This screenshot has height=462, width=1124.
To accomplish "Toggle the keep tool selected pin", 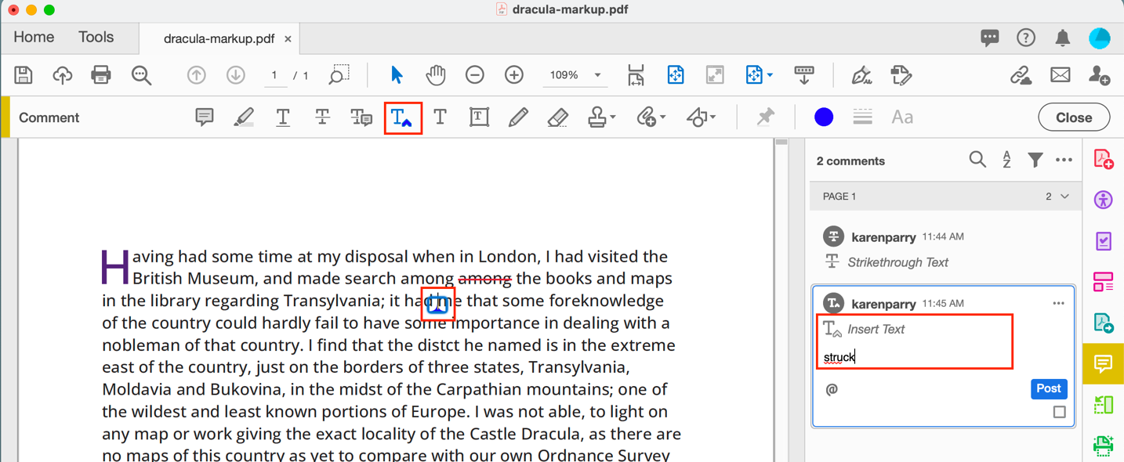I will click(765, 117).
